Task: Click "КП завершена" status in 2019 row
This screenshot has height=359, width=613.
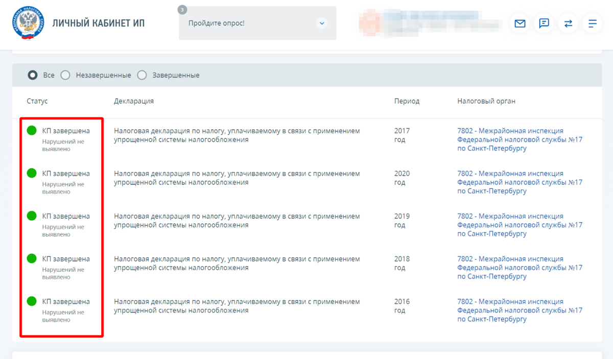Action: pos(66,216)
